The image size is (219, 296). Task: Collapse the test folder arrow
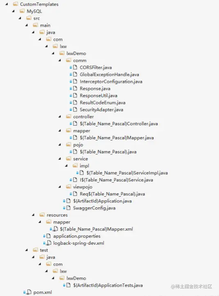27,250
